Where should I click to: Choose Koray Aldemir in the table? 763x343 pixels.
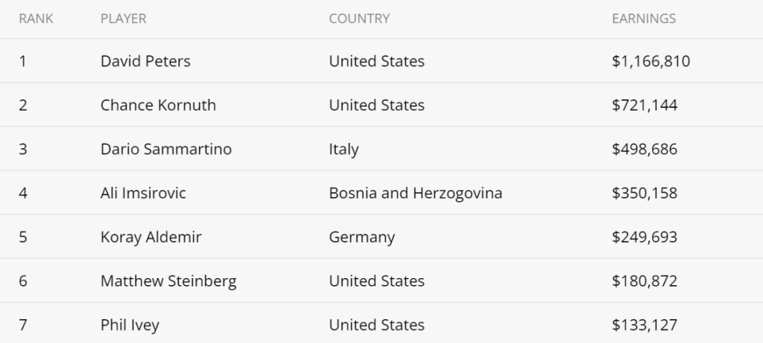pos(151,237)
